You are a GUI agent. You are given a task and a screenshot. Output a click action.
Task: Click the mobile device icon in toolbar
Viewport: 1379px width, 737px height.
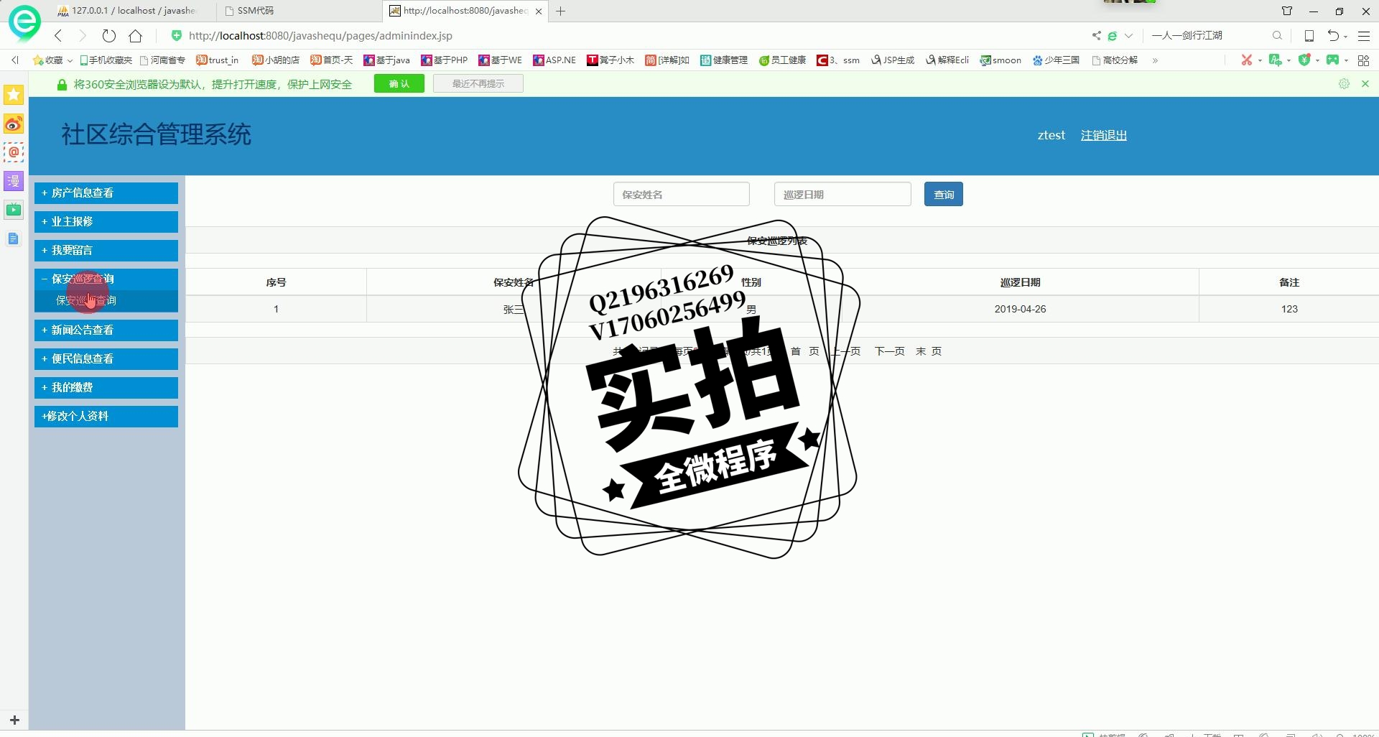(x=1309, y=35)
